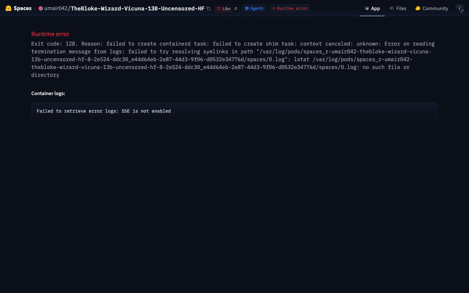Click the 'Failed to retrieve error logs' message
Viewport: 469px width, 293px height.
104,111
